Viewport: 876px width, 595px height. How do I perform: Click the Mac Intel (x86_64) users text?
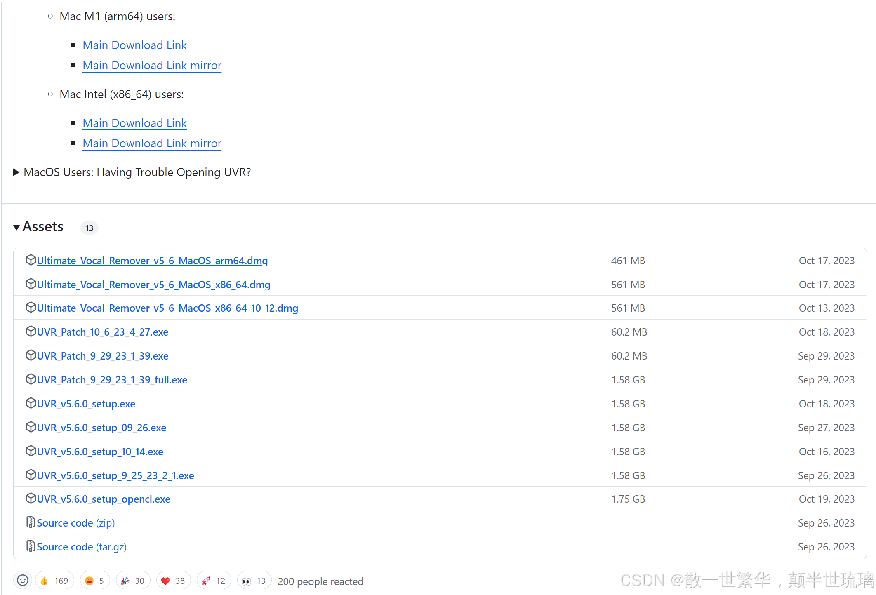click(x=122, y=94)
